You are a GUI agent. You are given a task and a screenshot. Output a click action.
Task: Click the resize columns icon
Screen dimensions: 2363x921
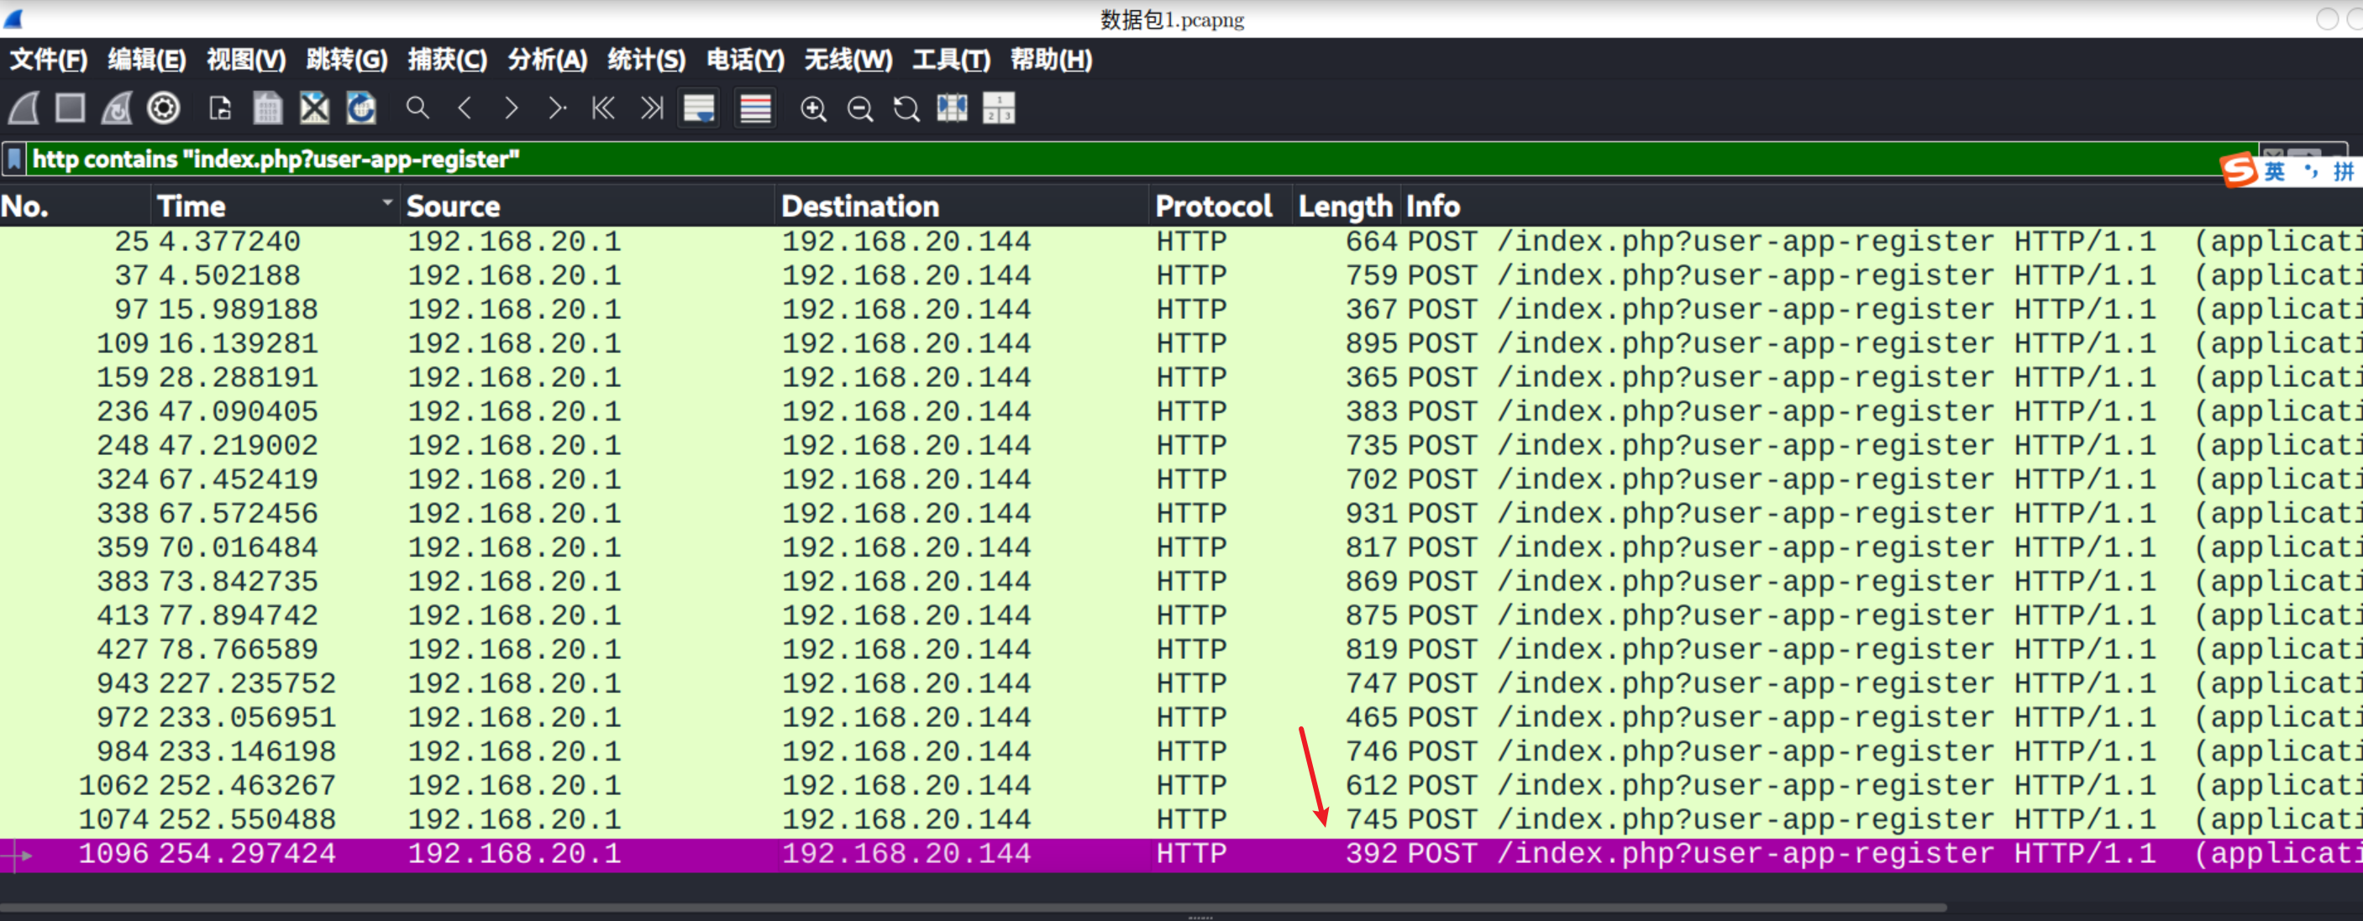coord(951,108)
